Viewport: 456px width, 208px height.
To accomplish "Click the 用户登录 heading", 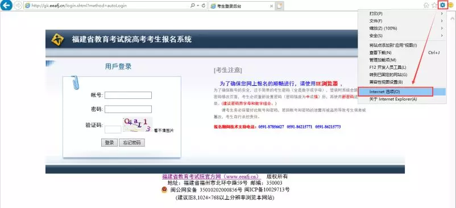I will point(118,66).
